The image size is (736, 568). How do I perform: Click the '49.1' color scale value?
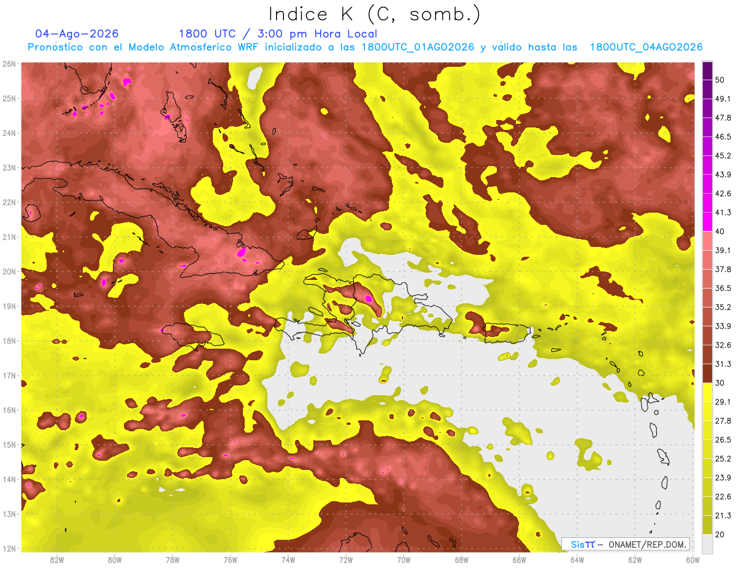point(723,99)
